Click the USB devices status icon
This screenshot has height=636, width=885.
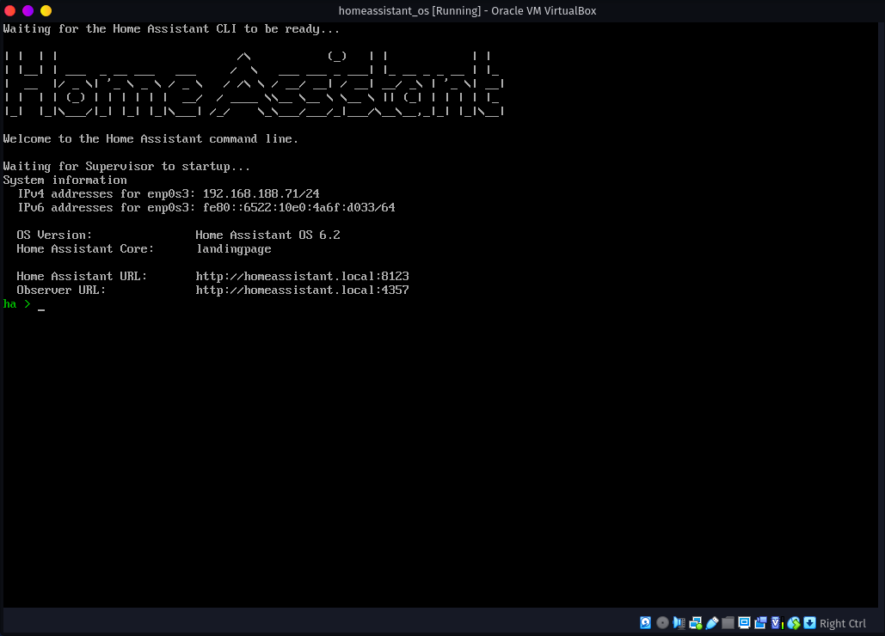712,623
